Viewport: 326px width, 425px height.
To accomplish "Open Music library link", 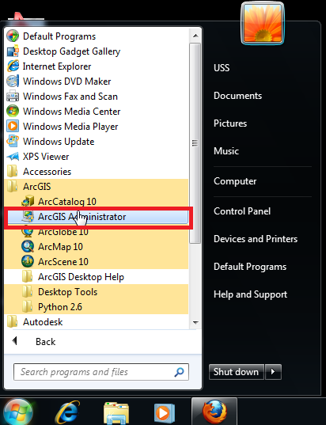I will coord(226,151).
